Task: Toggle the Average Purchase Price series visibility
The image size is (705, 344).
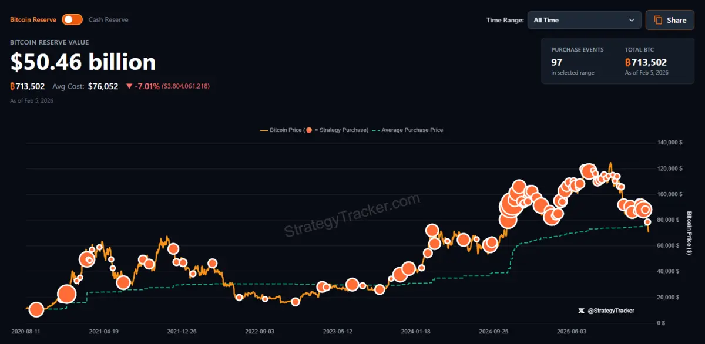Action: (411, 130)
